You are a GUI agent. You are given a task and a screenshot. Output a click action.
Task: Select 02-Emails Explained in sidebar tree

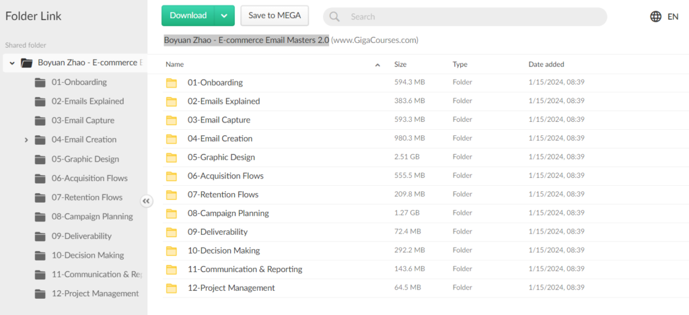click(x=88, y=101)
